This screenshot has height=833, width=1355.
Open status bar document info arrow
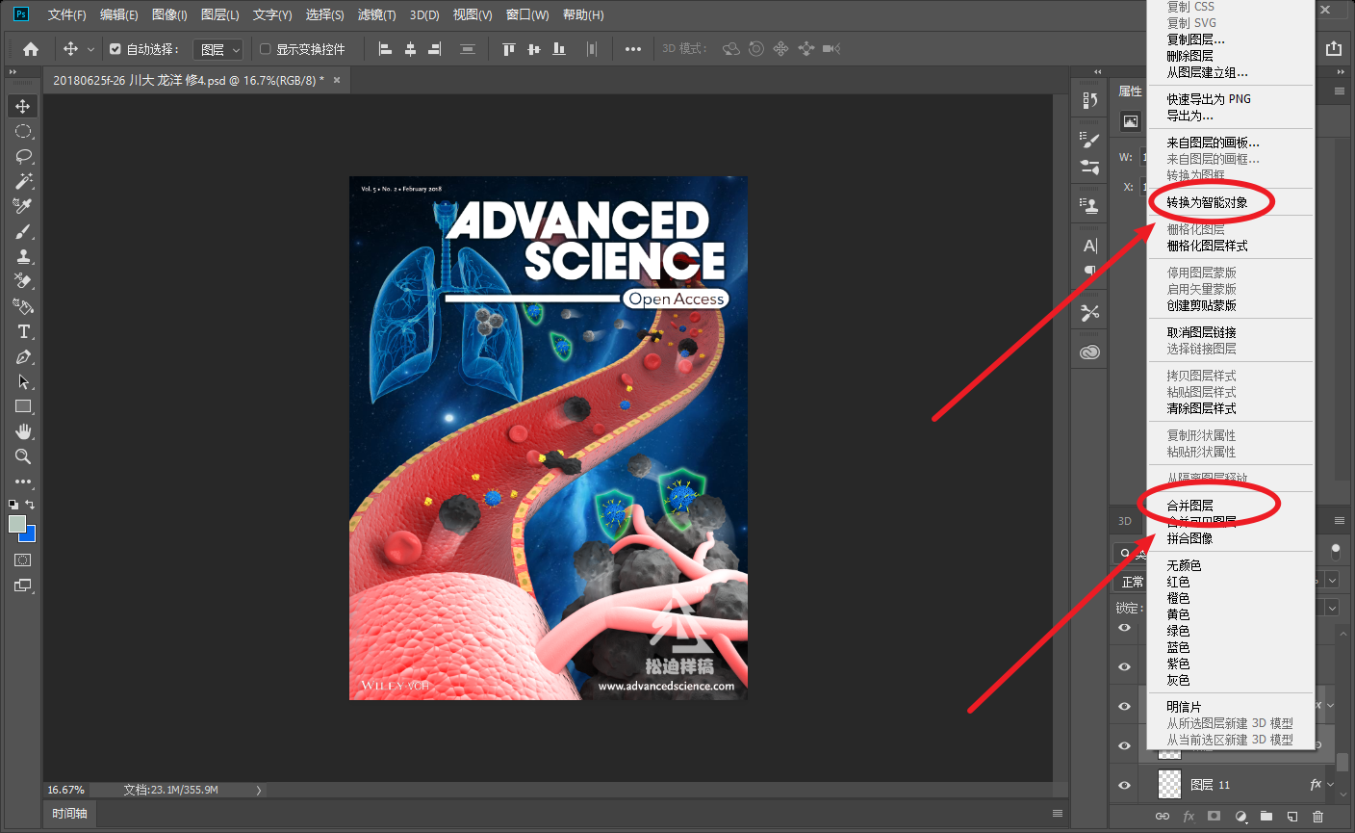point(258,790)
